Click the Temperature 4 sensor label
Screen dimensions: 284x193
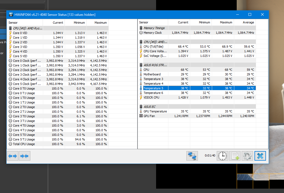click(x=153, y=84)
